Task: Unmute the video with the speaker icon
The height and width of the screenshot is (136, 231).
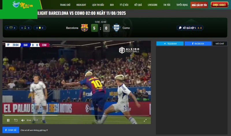Action: [23, 120]
